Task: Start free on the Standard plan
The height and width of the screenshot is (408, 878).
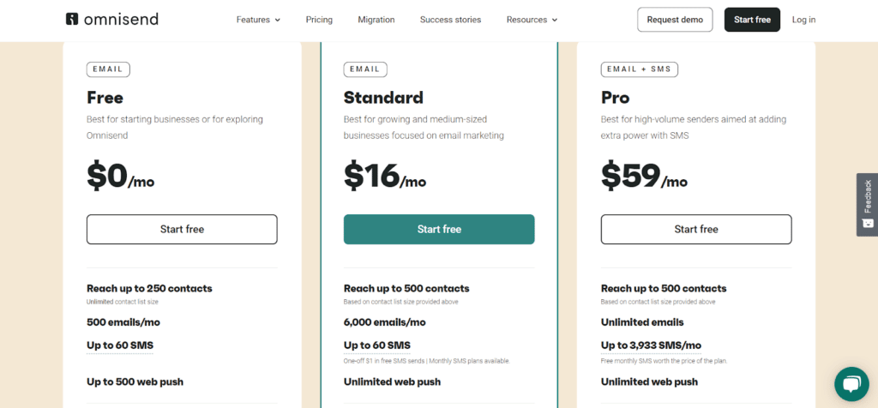Action: coord(439,229)
